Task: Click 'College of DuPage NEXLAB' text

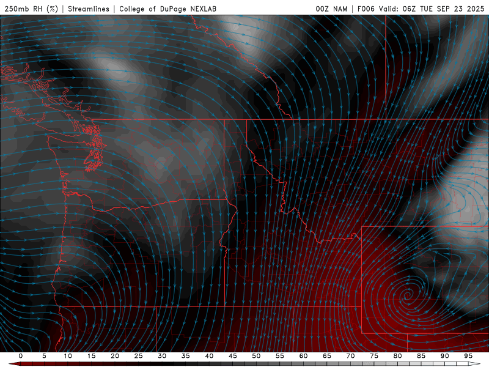Action: click(x=167, y=9)
